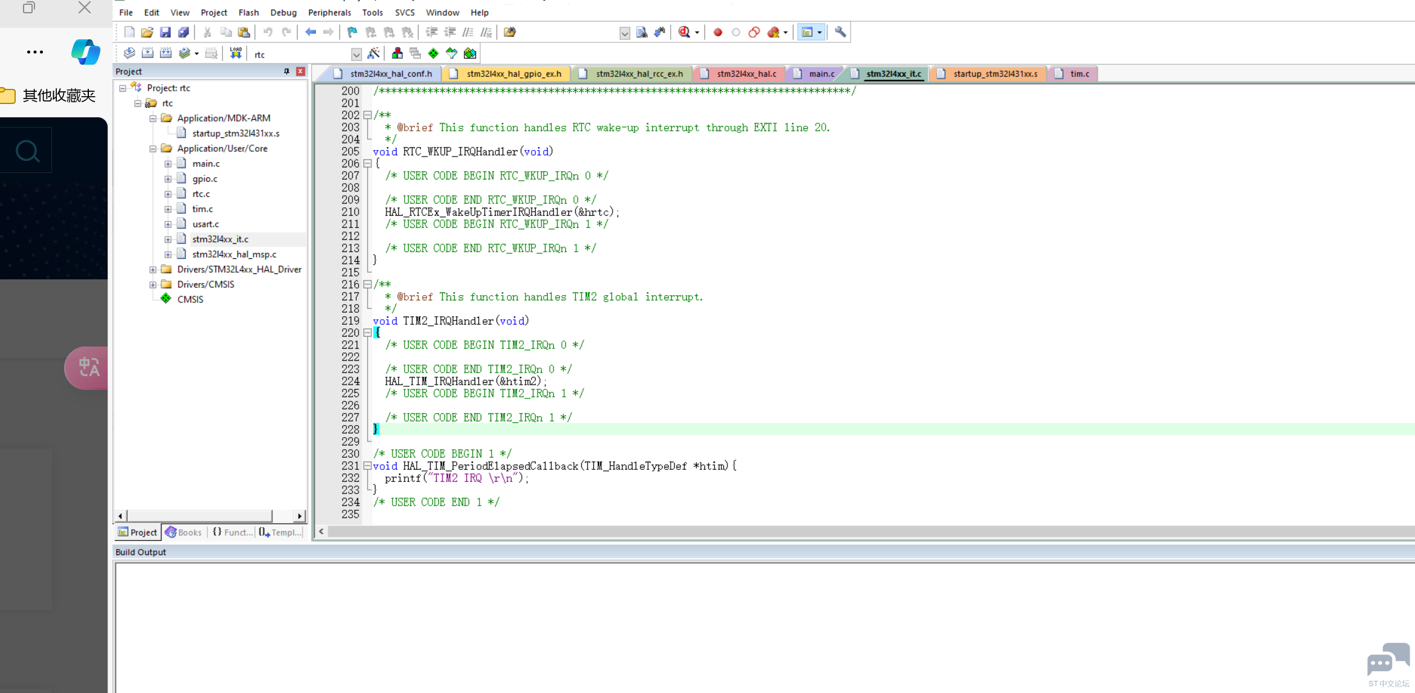This screenshot has height=693, width=1415.
Task: Open the SVCS menu
Action: tap(405, 12)
